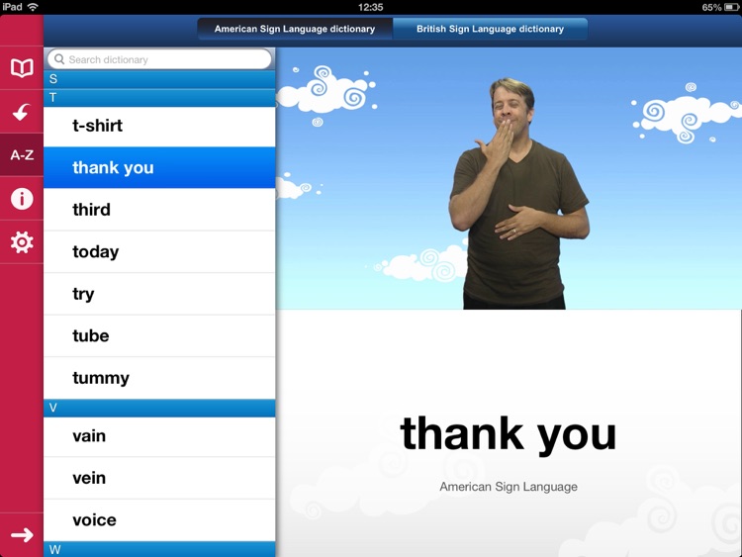Switch to British Sign Language dictionary tab
The image size is (742, 557).
(x=490, y=29)
